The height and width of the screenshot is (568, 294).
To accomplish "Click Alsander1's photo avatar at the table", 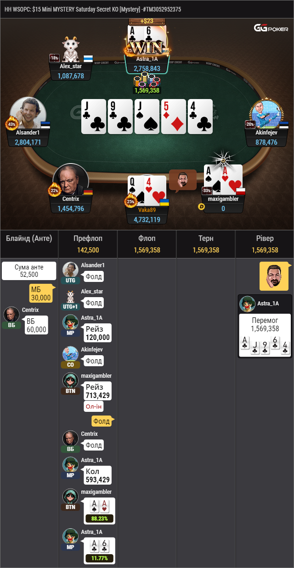I will pyautogui.click(x=28, y=113).
